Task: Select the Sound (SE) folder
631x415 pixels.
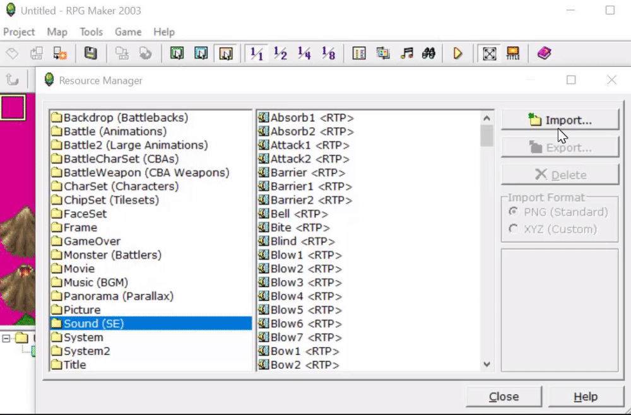Action: click(151, 324)
